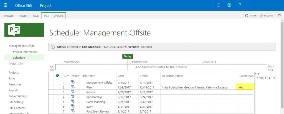Open the settings gear menu
This screenshot has width=284, height=114.
click(229, 5)
